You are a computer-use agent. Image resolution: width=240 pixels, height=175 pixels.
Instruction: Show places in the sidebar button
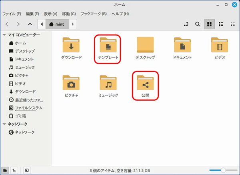(5, 170)
